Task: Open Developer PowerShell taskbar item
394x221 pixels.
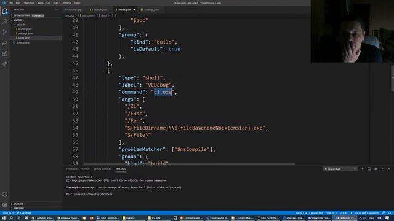Action: click(x=319, y=218)
